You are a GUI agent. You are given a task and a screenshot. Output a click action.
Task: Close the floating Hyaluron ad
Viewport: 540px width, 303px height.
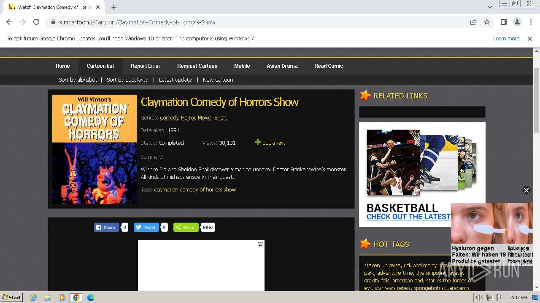(x=526, y=190)
